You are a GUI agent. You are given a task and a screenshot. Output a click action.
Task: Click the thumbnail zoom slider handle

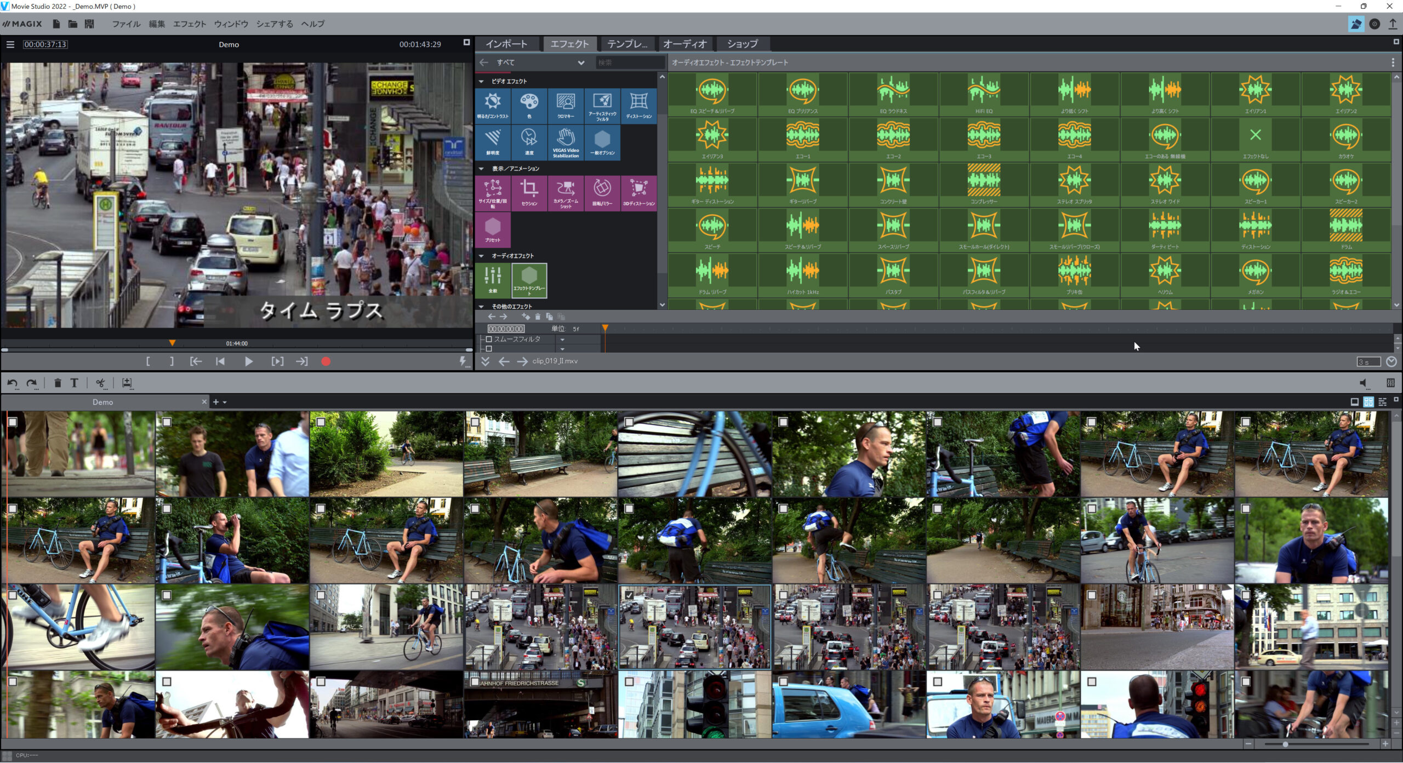[x=1285, y=744]
